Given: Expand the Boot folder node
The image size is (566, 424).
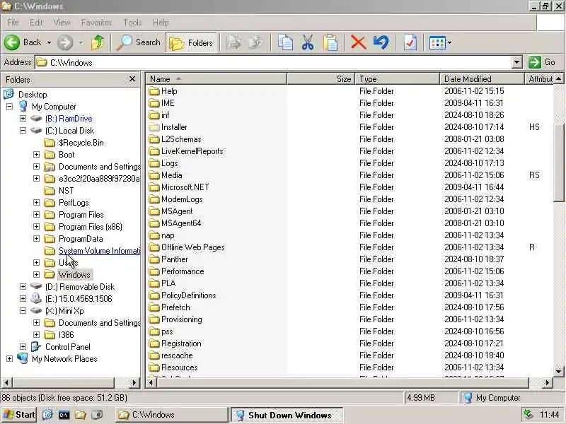Looking at the screenshot, I should pyautogui.click(x=37, y=154).
